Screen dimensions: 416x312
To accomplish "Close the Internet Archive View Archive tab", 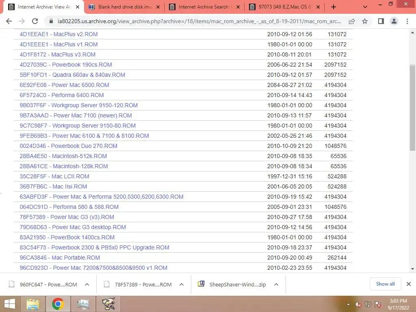I will (78, 7).
